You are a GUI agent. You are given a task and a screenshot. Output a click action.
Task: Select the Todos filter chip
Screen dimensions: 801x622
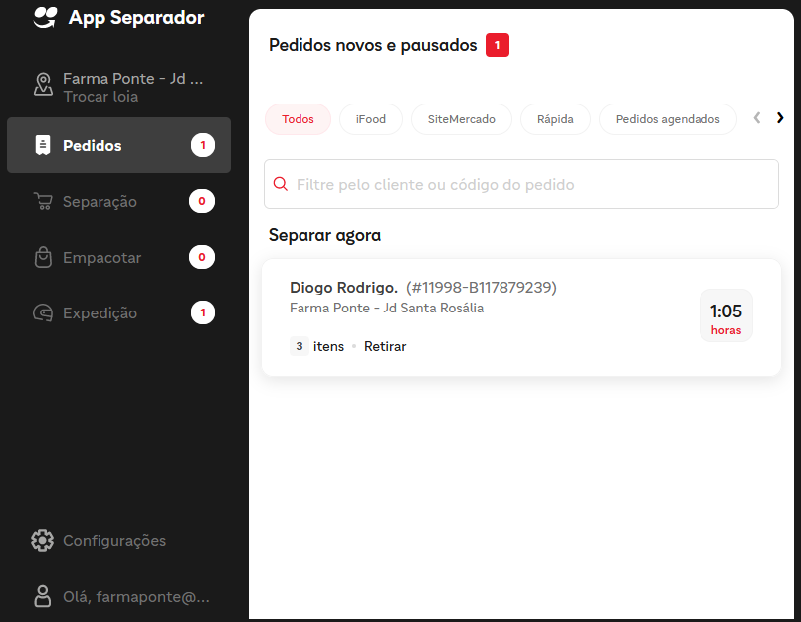(298, 119)
